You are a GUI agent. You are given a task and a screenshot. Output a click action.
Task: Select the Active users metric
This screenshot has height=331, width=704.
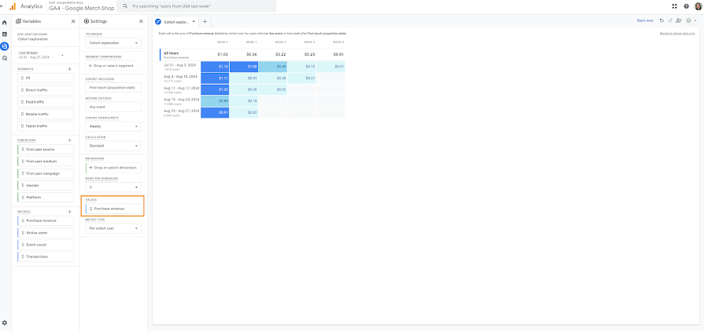pyautogui.click(x=46, y=232)
